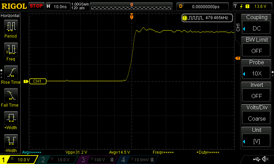
Task: Click the right menu page dots
Action: point(273,74)
